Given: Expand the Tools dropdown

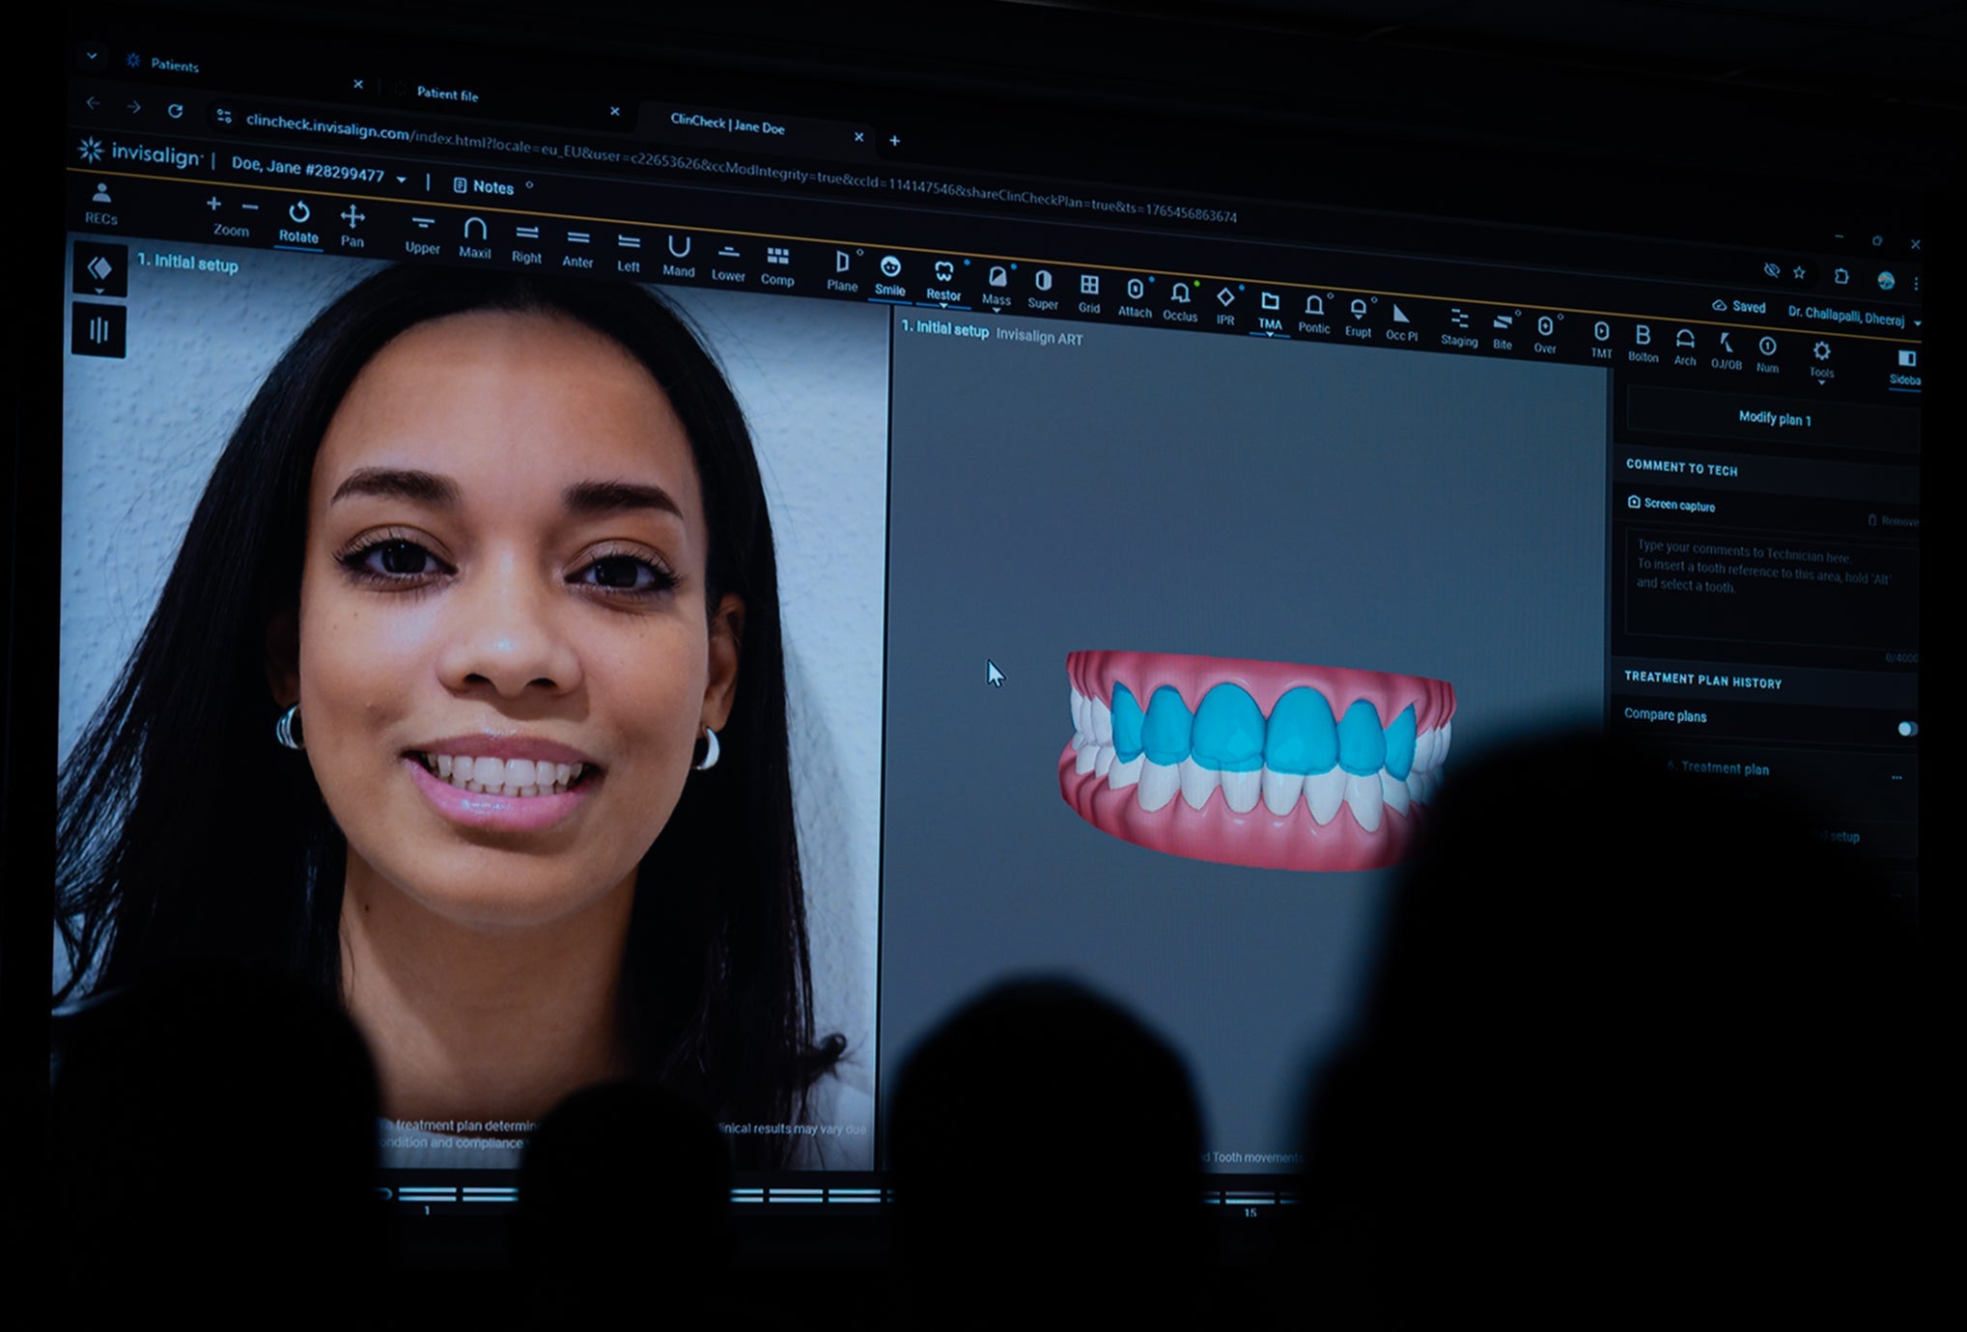Looking at the screenshot, I should 1821,377.
